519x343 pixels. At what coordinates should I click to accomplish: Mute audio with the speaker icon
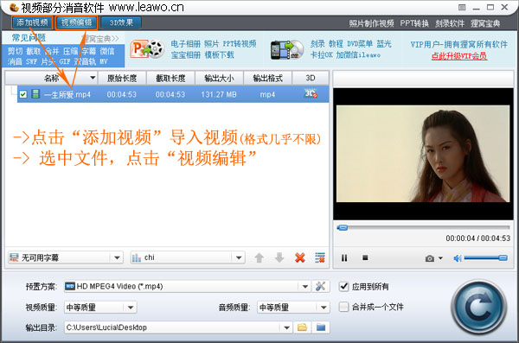(x=458, y=258)
